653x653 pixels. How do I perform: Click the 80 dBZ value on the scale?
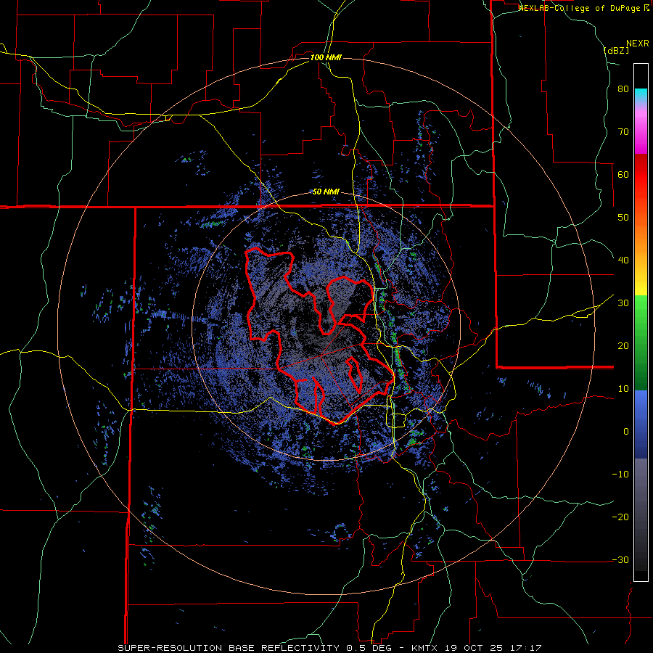pos(623,89)
